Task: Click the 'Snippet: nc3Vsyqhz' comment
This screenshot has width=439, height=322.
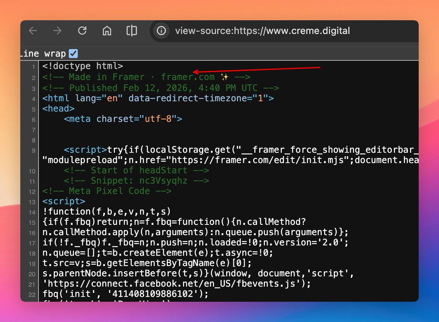Action: (x=136, y=181)
